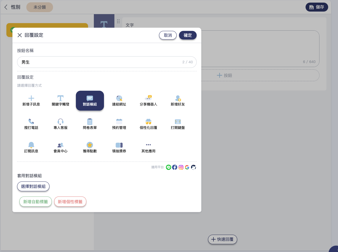Add an automatic tag with 新增自動標籤
This screenshot has height=252, width=338.
click(36, 202)
